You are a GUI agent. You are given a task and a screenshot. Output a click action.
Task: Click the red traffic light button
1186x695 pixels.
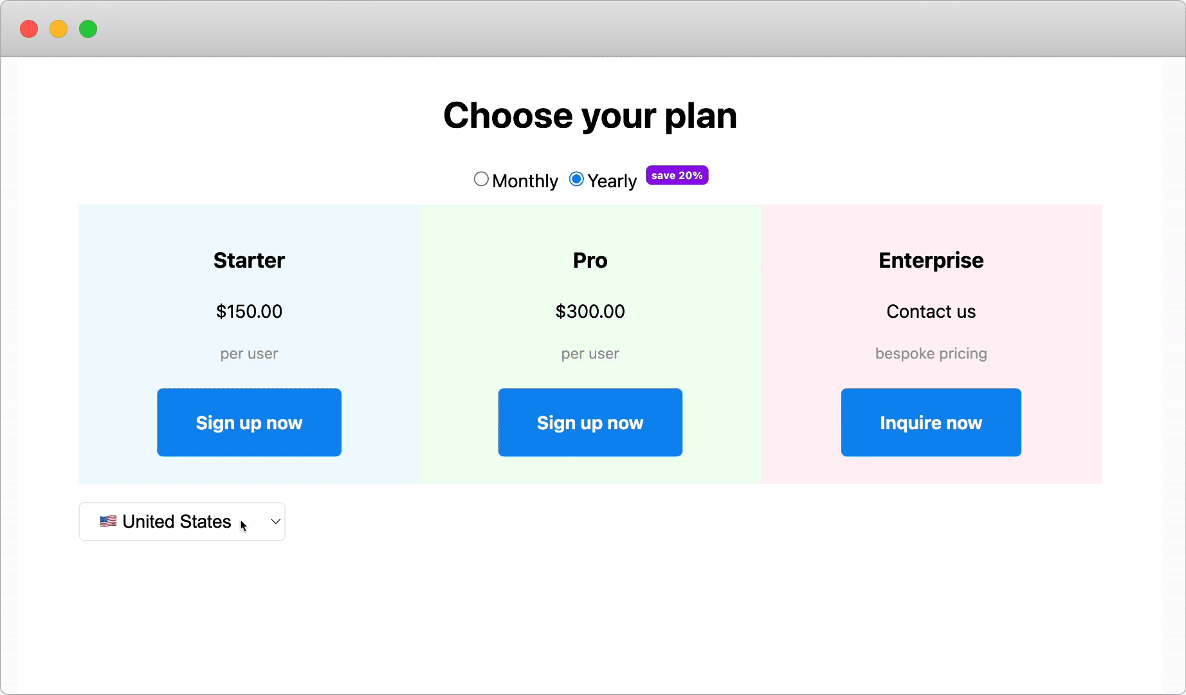[29, 29]
